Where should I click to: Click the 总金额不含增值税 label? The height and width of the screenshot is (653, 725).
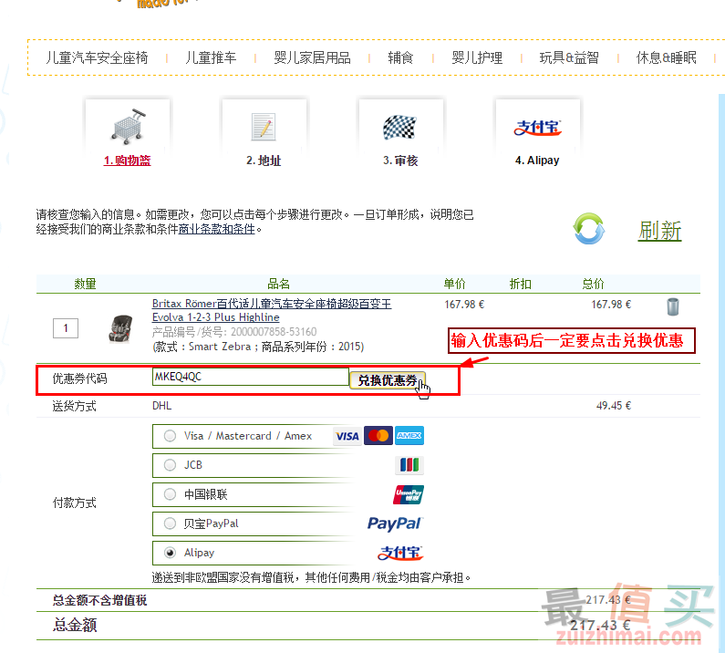100,600
